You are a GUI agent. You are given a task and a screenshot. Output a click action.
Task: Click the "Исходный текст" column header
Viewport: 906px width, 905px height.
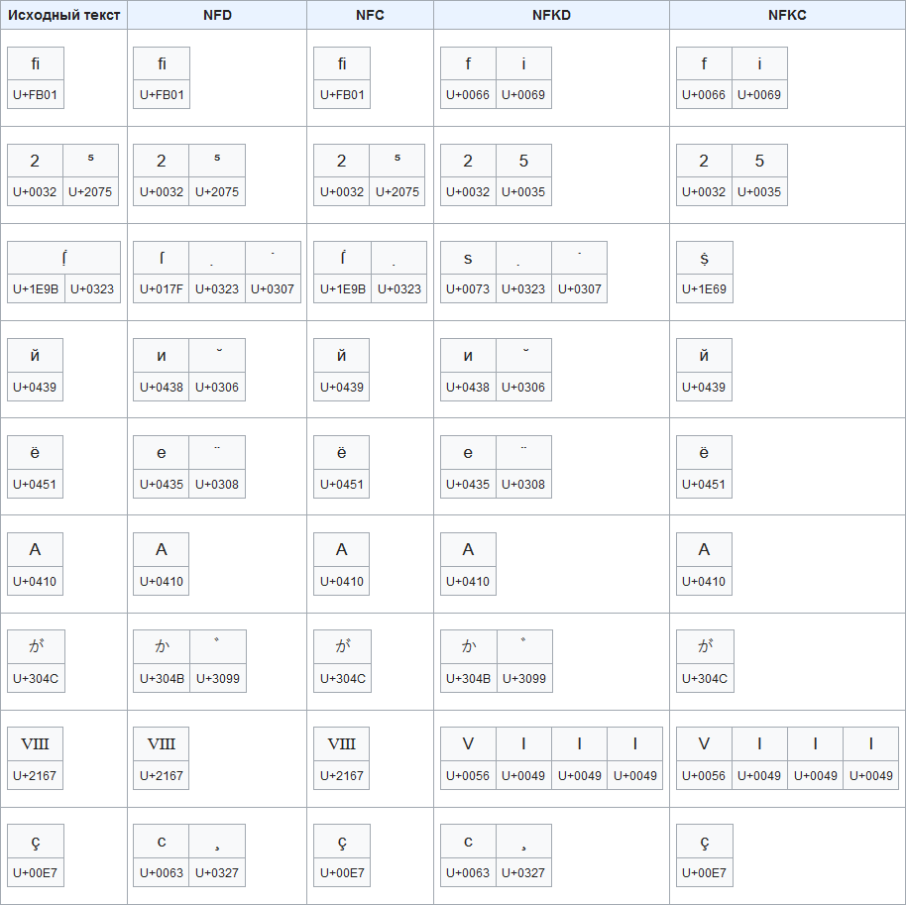point(64,15)
